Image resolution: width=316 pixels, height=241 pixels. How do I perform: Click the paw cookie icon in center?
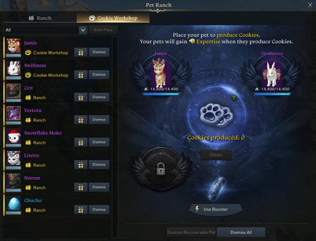tap(216, 115)
